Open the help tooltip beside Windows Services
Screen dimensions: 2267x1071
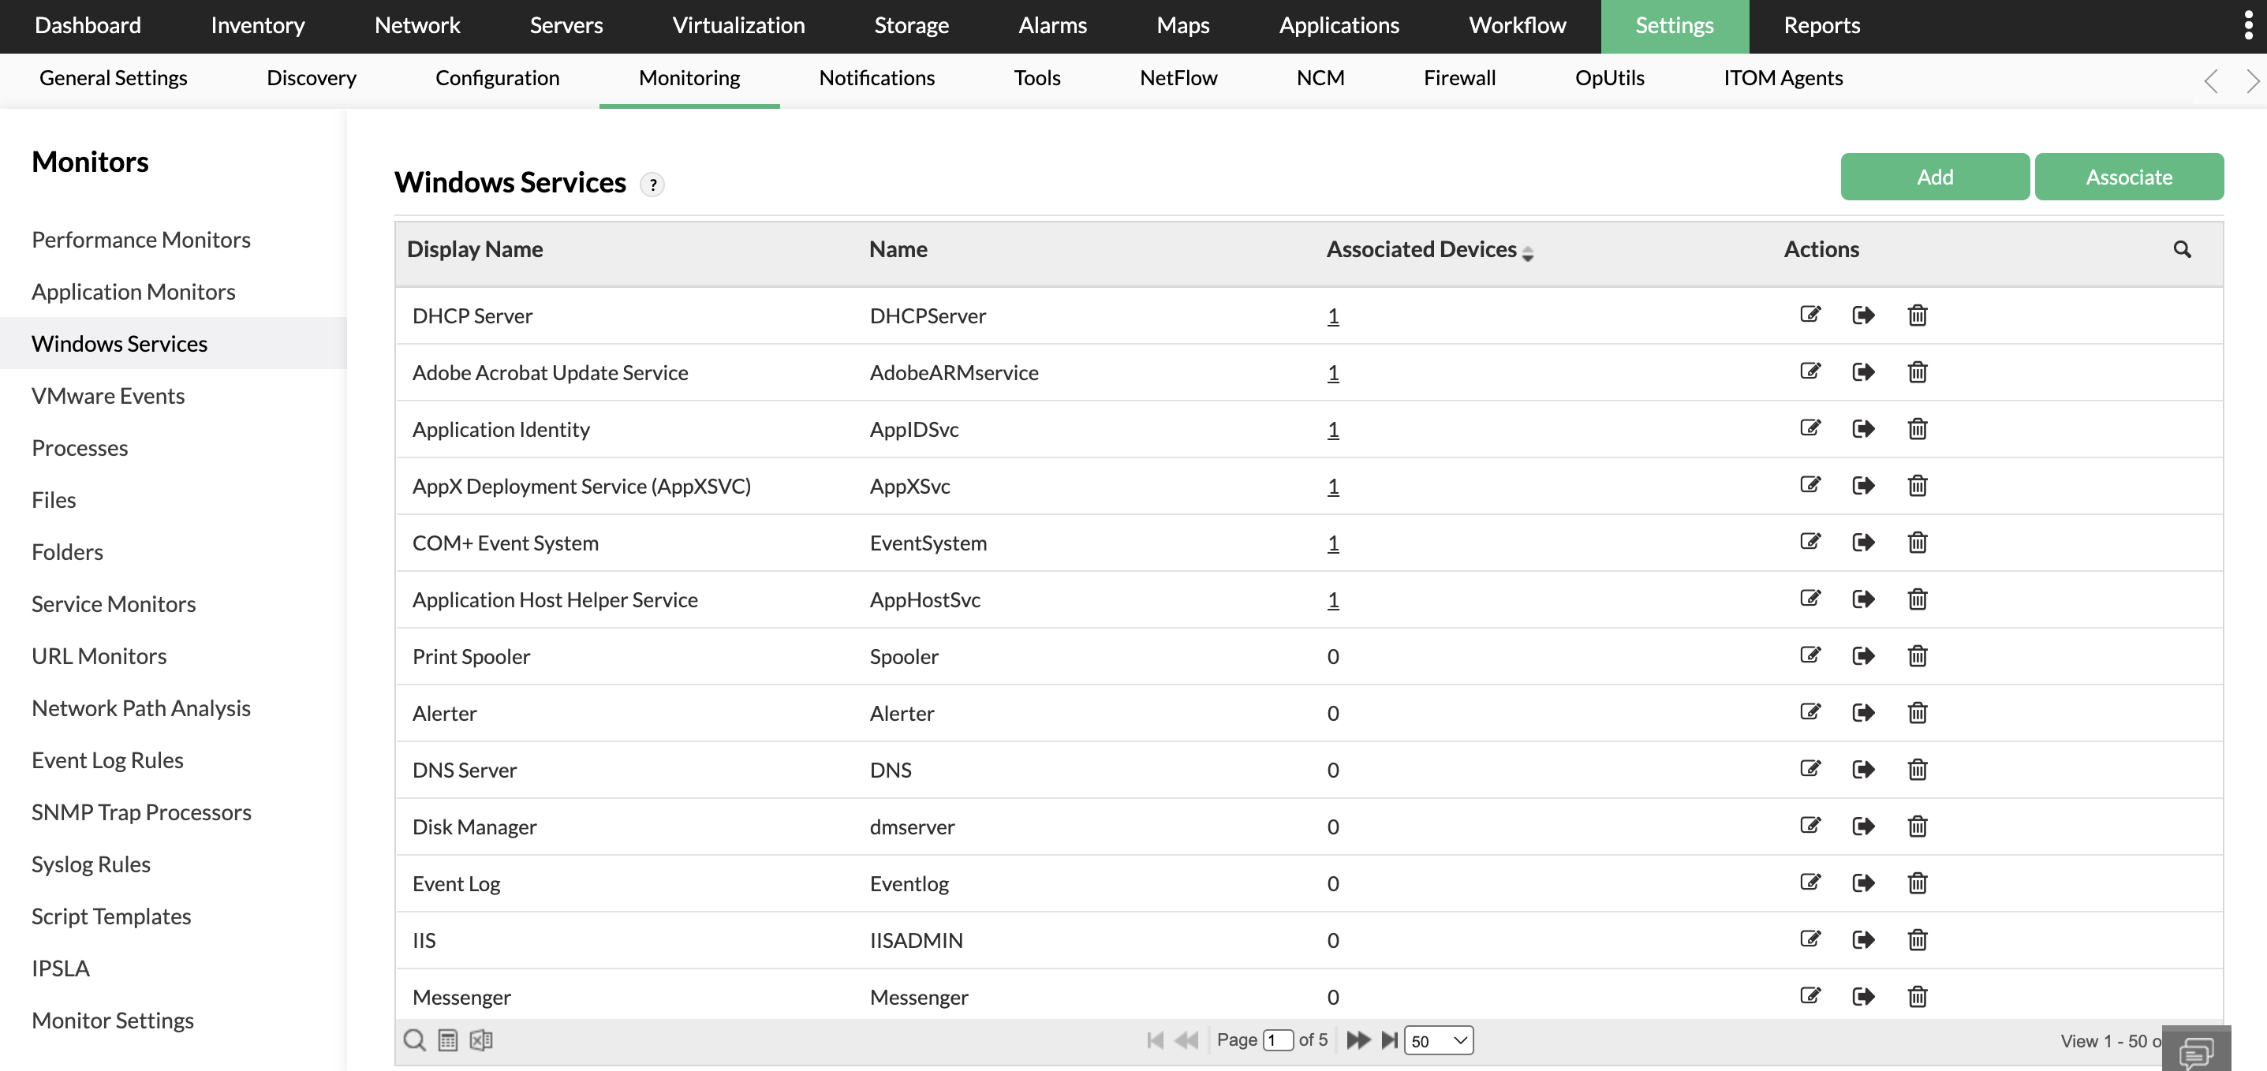tap(652, 185)
